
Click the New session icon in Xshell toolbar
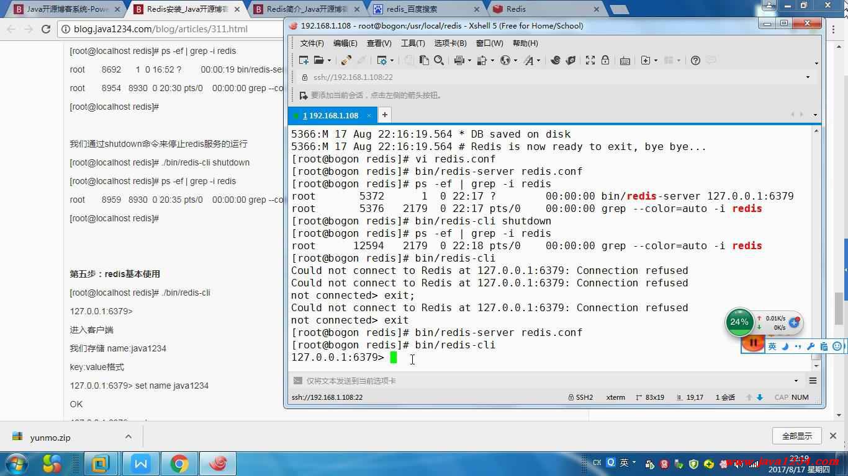point(304,60)
